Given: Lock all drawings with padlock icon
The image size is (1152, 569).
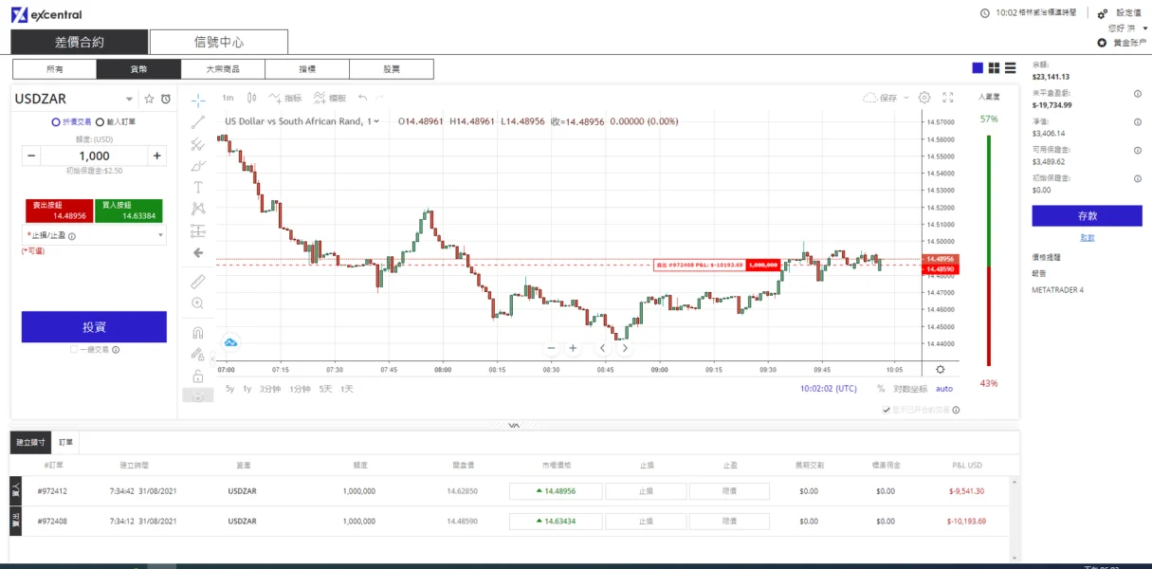Looking at the screenshot, I should point(198,376).
